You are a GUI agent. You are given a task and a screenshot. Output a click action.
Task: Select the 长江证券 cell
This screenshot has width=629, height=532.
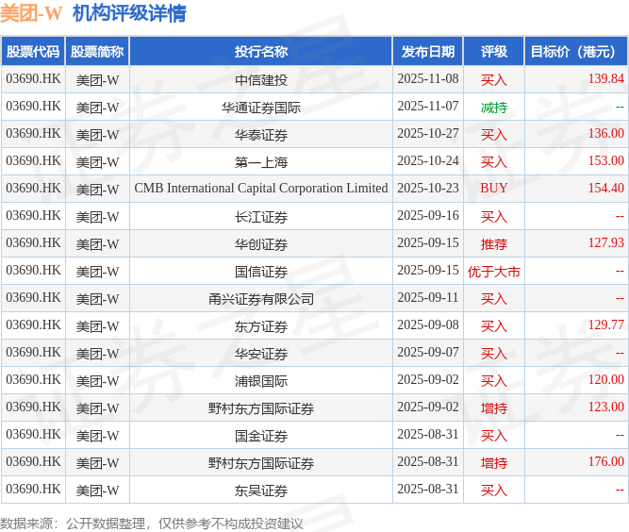click(260, 217)
